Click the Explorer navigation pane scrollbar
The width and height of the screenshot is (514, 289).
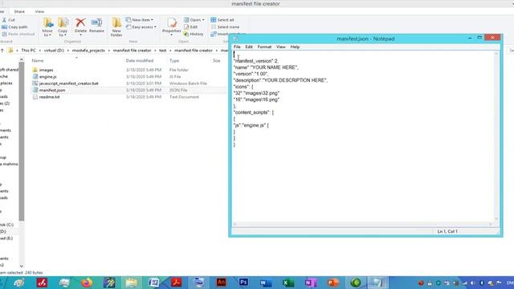[x=22, y=141]
